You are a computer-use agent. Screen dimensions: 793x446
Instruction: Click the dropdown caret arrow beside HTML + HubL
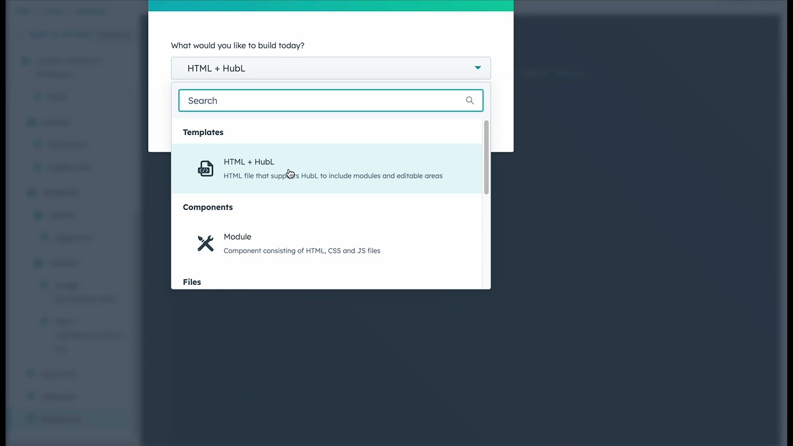[x=478, y=68]
